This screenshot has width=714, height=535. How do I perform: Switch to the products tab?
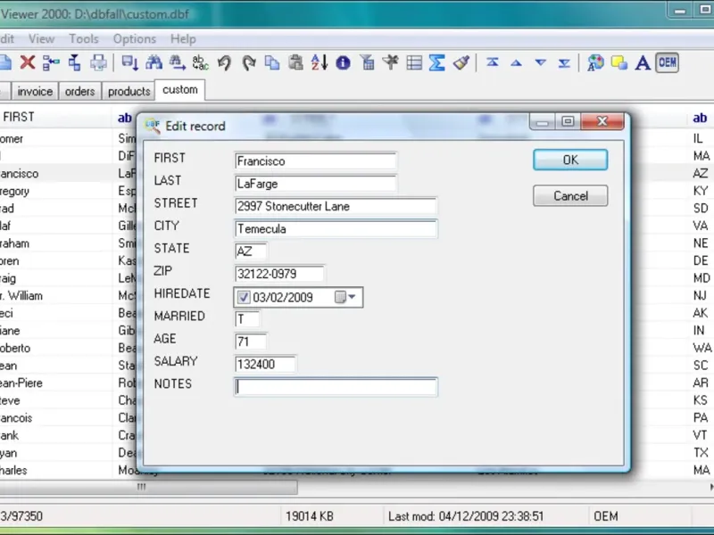point(129,92)
